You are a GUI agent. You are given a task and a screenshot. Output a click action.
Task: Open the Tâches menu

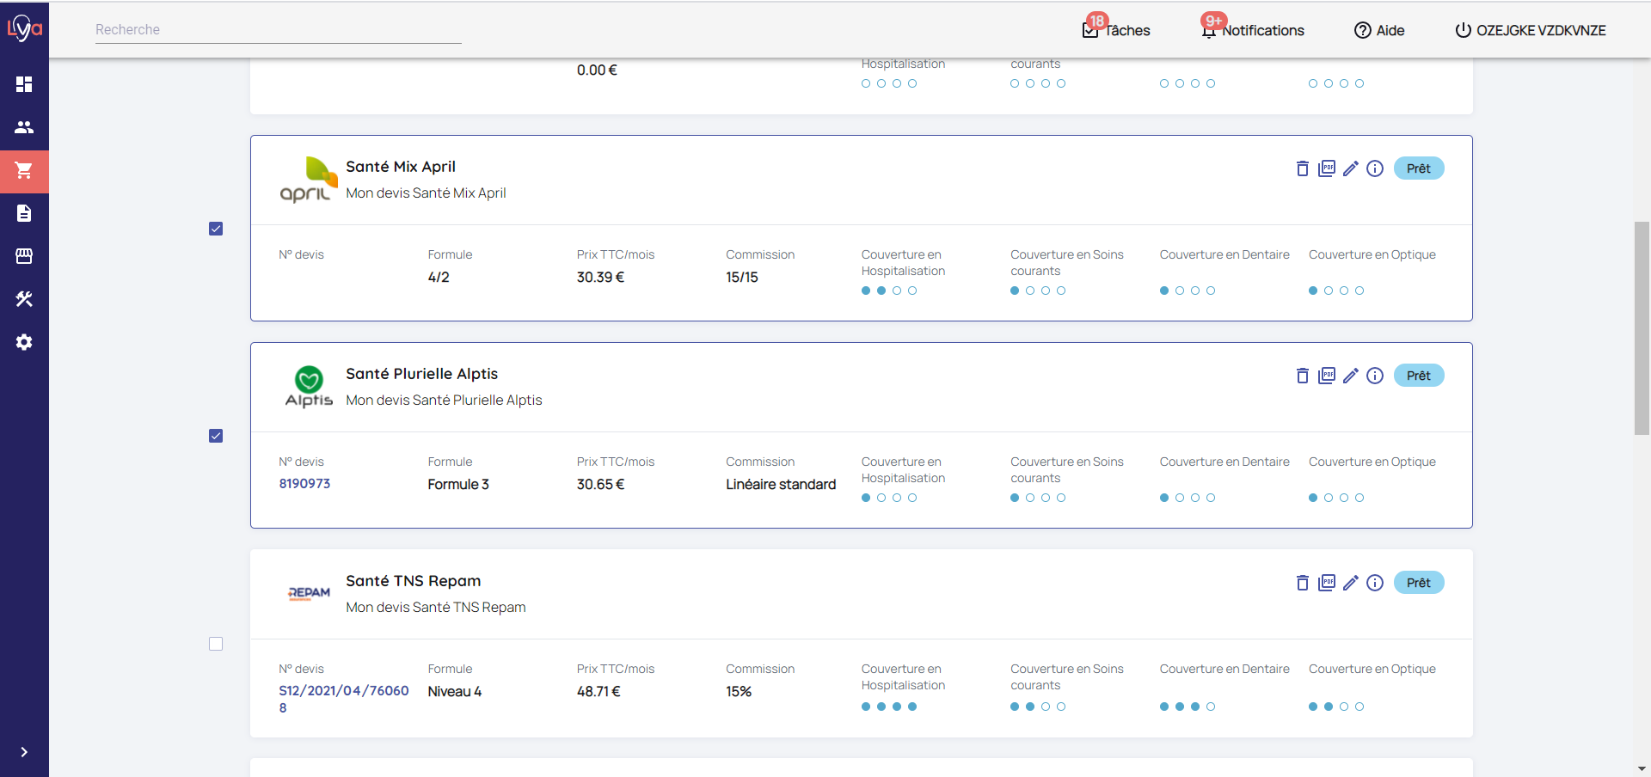tap(1116, 30)
